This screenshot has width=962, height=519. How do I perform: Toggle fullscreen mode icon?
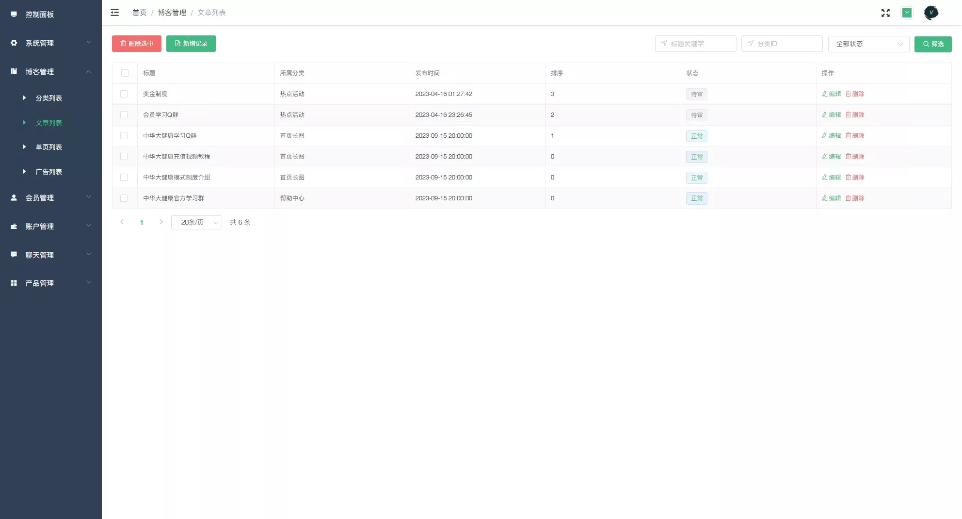(885, 13)
